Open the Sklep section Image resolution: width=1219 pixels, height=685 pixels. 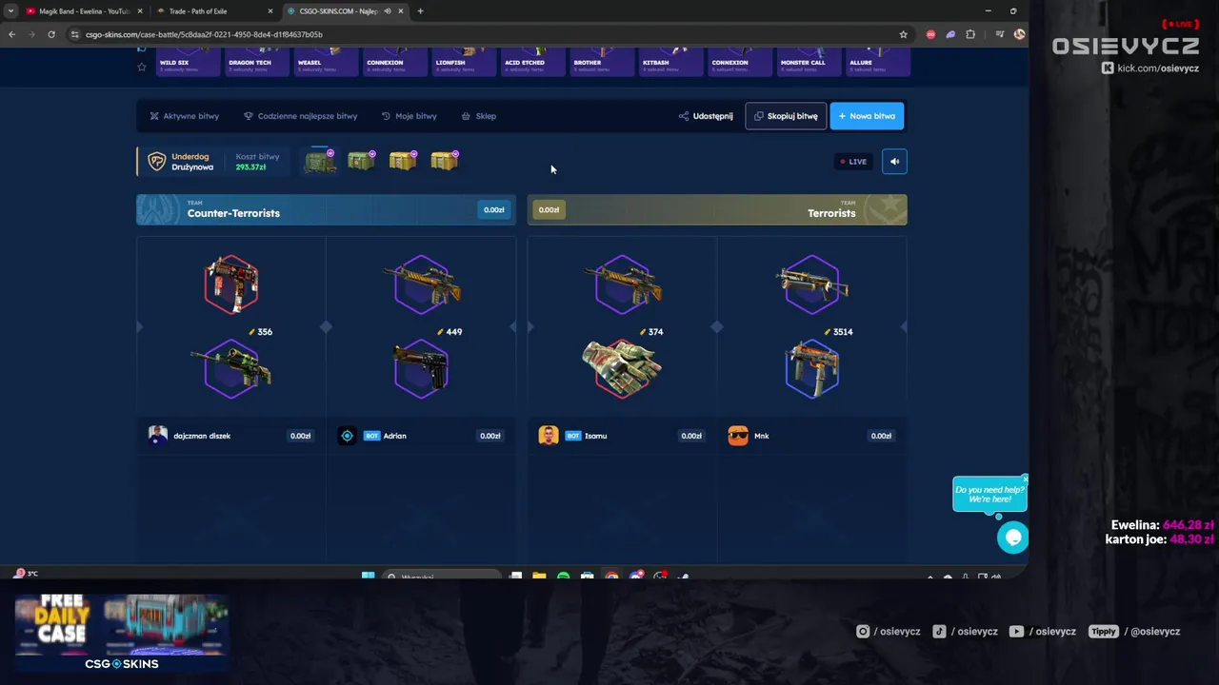pos(478,116)
